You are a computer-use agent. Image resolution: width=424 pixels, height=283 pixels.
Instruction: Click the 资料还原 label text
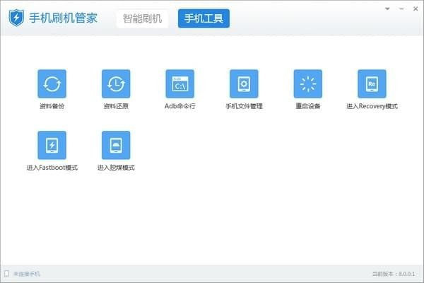click(x=116, y=106)
